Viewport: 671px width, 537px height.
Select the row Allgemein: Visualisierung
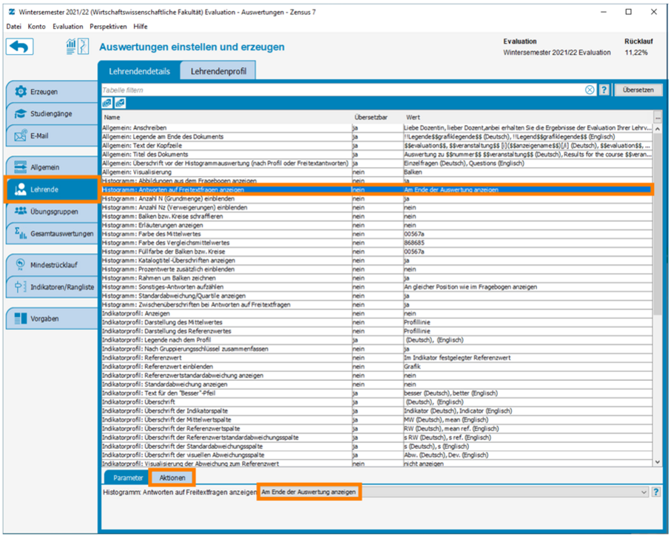pos(377,172)
